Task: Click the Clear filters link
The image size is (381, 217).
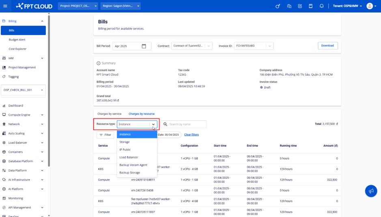Action: pyautogui.click(x=191, y=135)
